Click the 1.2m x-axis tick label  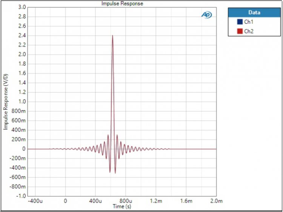click(156, 201)
